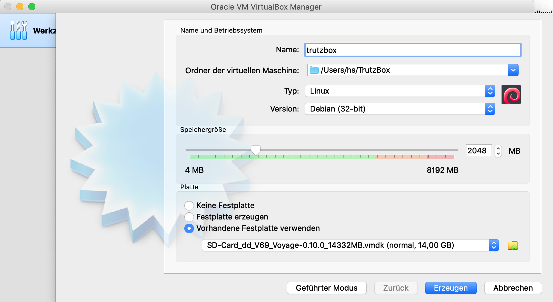This screenshot has width=553, height=302.
Task: Click the Erzeugen button
Action: [x=451, y=288]
